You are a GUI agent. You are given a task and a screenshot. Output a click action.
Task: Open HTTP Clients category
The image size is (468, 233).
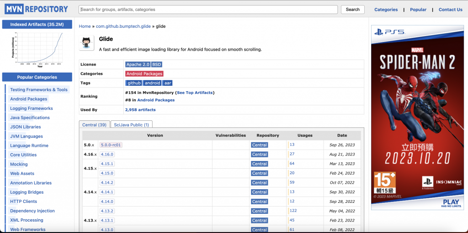click(24, 202)
